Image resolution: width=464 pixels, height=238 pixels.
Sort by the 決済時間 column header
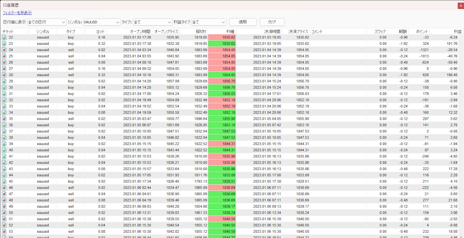click(x=272, y=32)
